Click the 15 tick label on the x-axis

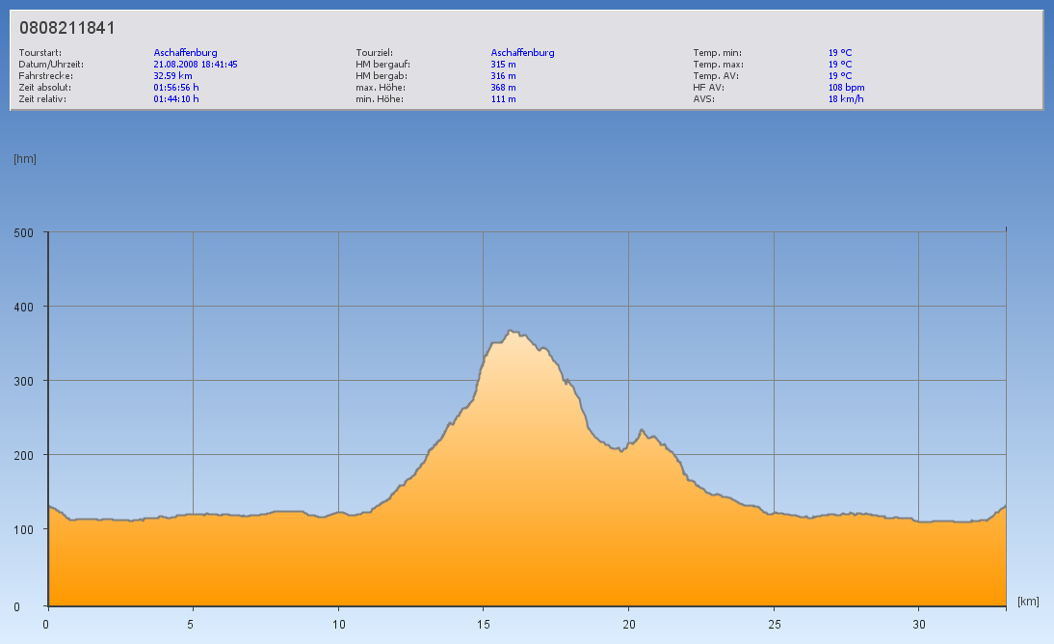click(483, 624)
